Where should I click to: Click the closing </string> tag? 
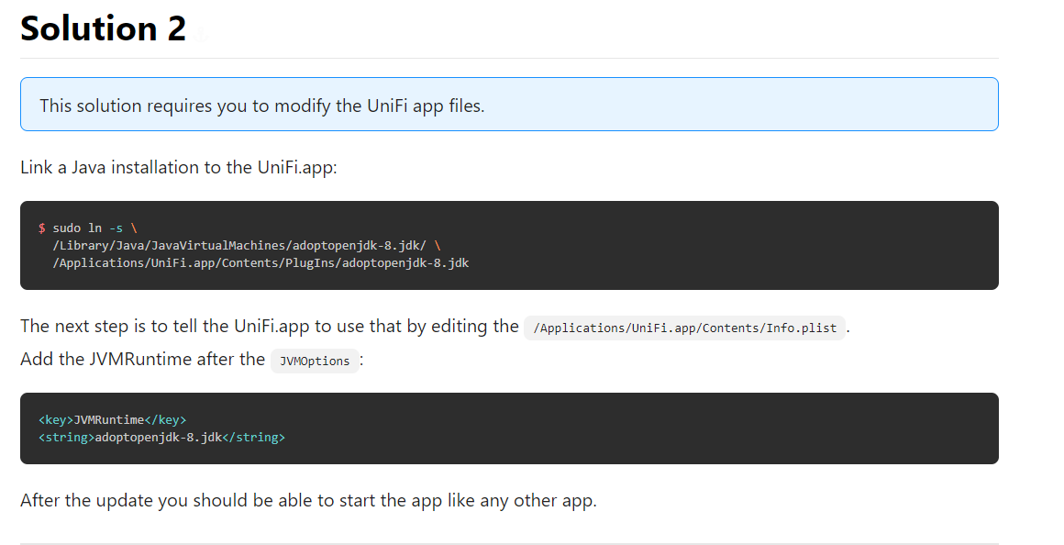(x=253, y=438)
